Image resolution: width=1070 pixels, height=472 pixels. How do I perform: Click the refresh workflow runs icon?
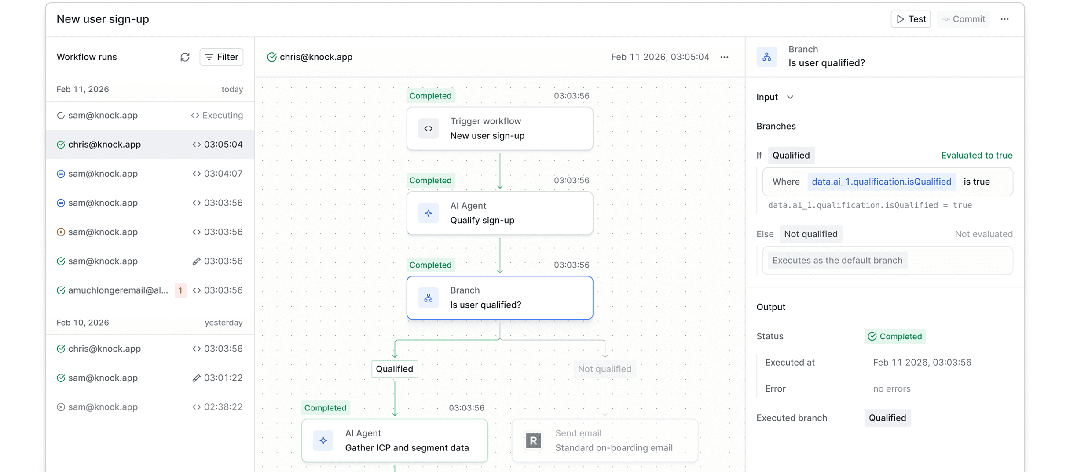click(185, 57)
